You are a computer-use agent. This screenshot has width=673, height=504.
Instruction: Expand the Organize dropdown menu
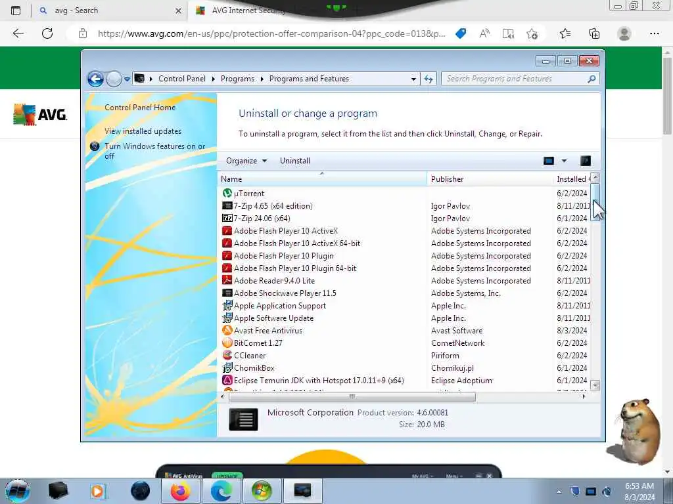(x=246, y=161)
